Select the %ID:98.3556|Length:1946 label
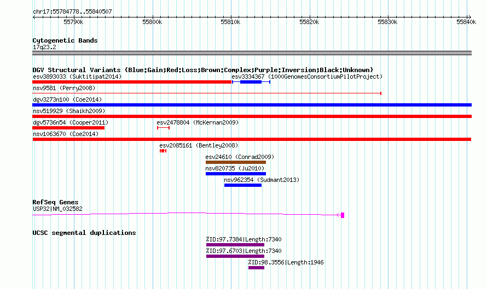Viewport: 487px width, 289px height. point(286,262)
